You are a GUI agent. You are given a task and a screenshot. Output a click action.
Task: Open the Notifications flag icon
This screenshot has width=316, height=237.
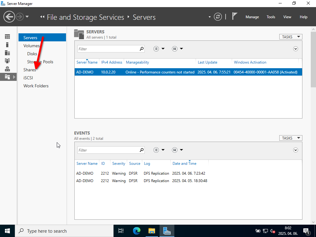pyautogui.click(x=235, y=17)
